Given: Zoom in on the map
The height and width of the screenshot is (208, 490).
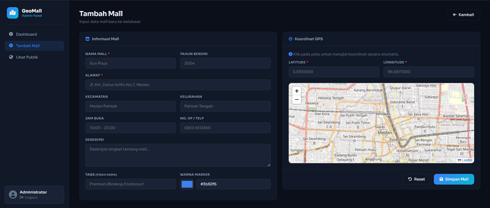Looking at the screenshot, I should click(x=297, y=91).
